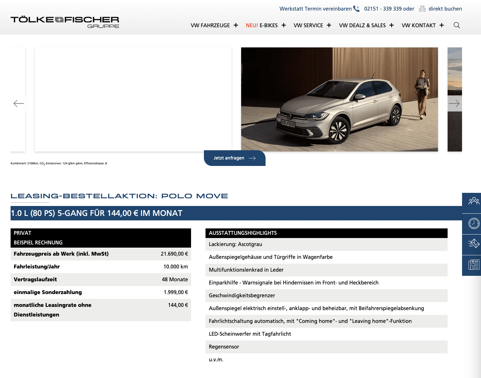Image resolution: width=481 pixels, height=378 pixels.
Task: Open the opening hours clock sidebar icon
Action: [474, 223]
